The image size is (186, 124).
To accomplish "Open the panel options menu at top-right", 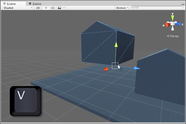I will point(183,4).
